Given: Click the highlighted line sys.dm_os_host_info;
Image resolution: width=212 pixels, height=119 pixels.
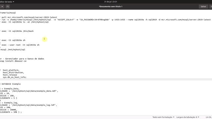Looking at the screenshot, I should click(x=15, y=77).
